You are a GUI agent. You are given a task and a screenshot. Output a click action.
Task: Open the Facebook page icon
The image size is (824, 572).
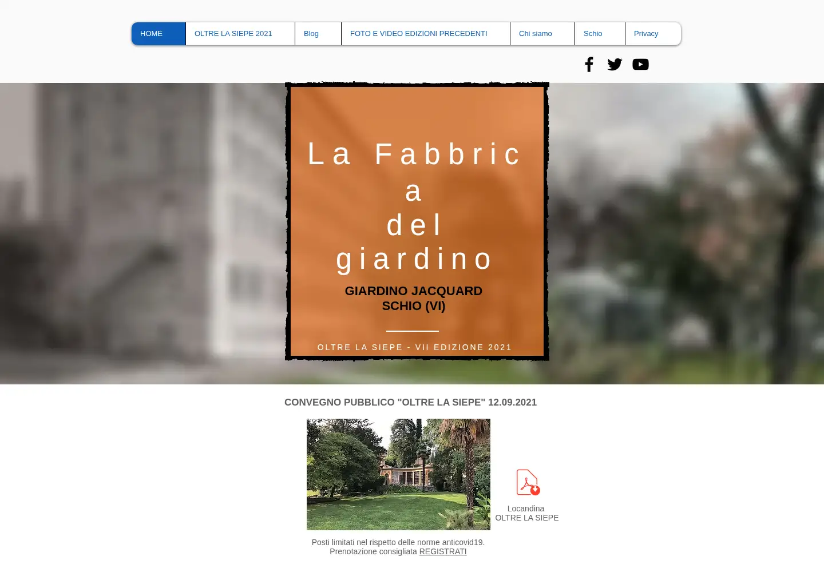click(x=589, y=64)
